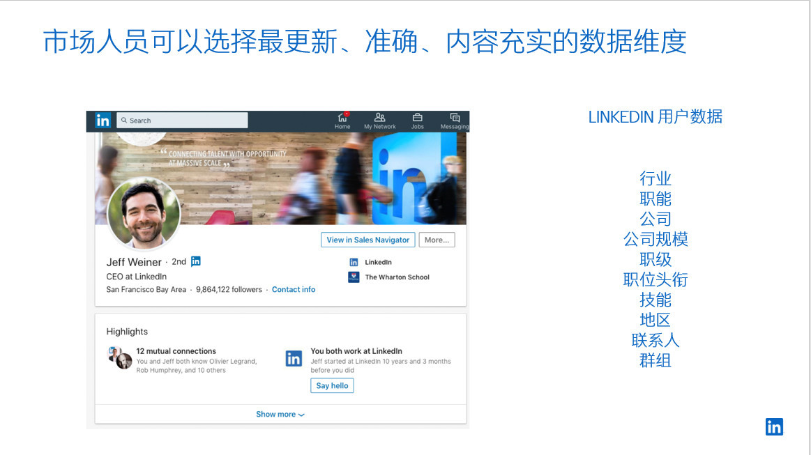
Task: Open the Contact info link
Action: click(x=294, y=290)
